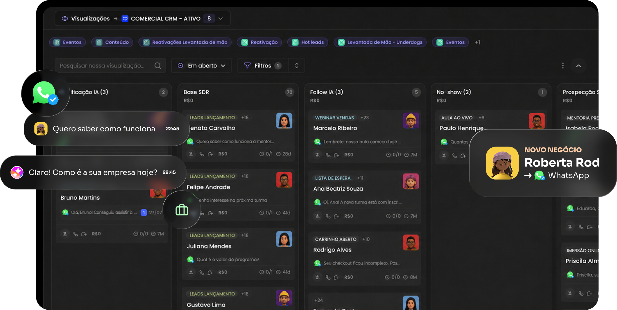The image size is (617, 310).
Task: Click the WEBINAR VENDAS tag on Marcelo Ribeiro card
Action: (334, 118)
